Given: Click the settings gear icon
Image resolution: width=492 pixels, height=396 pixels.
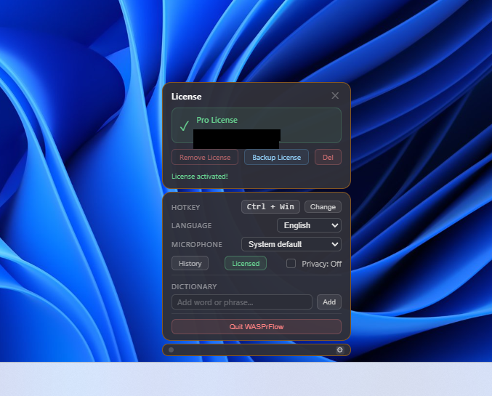Looking at the screenshot, I should tap(339, 350).
